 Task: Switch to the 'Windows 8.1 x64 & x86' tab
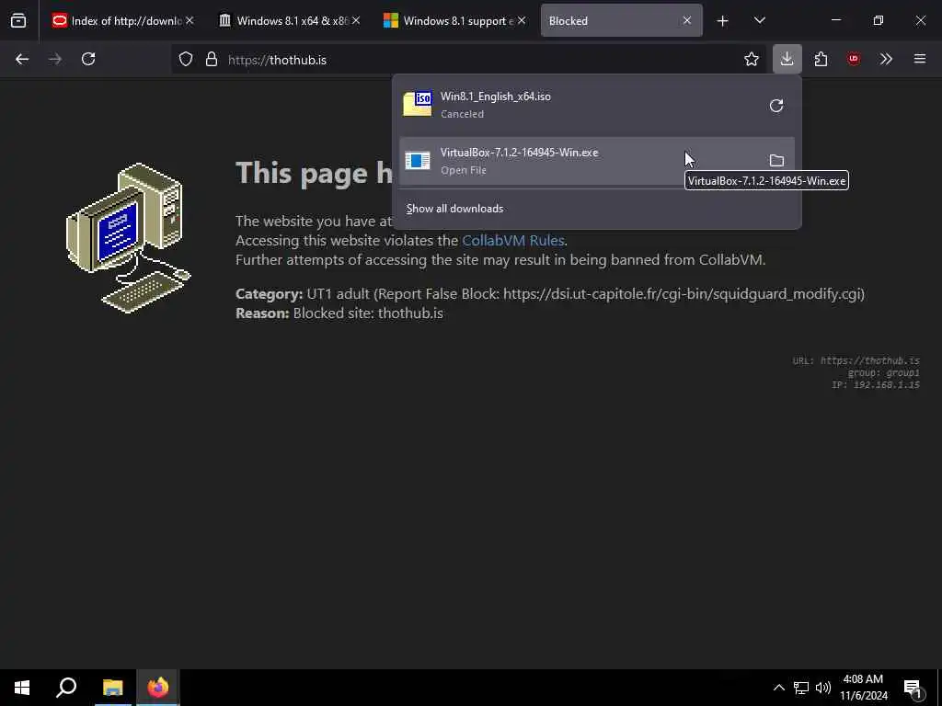(x=292, y=21)
